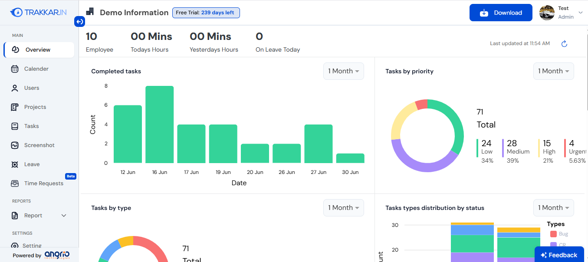
Task: Click the 12 Jun bar in chart
Action: point(128,134)
